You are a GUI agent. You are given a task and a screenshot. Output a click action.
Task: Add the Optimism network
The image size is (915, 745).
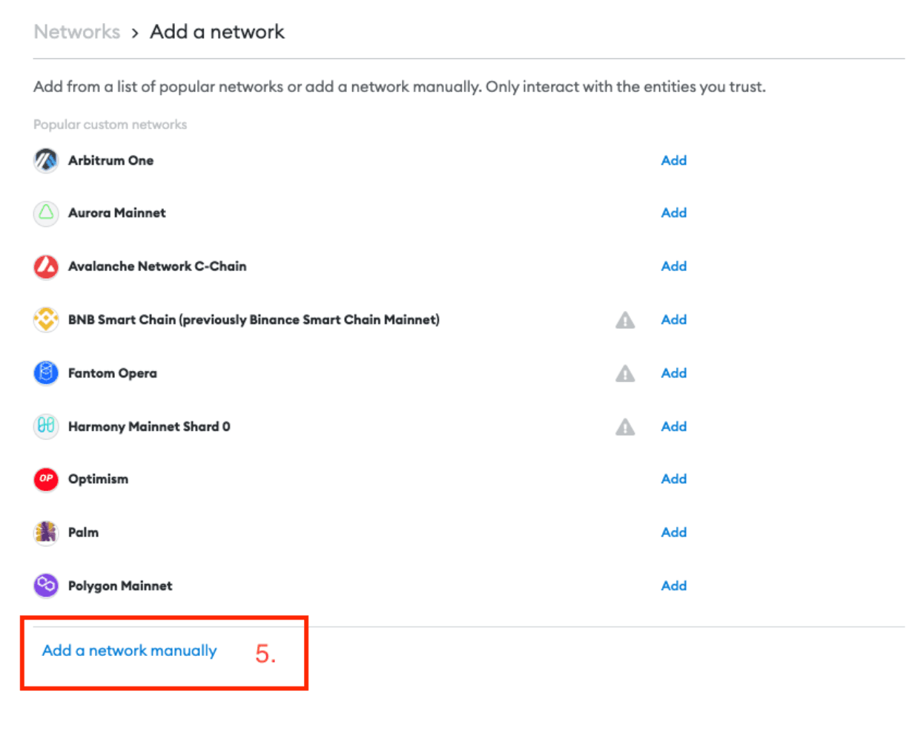coord(673,479)
